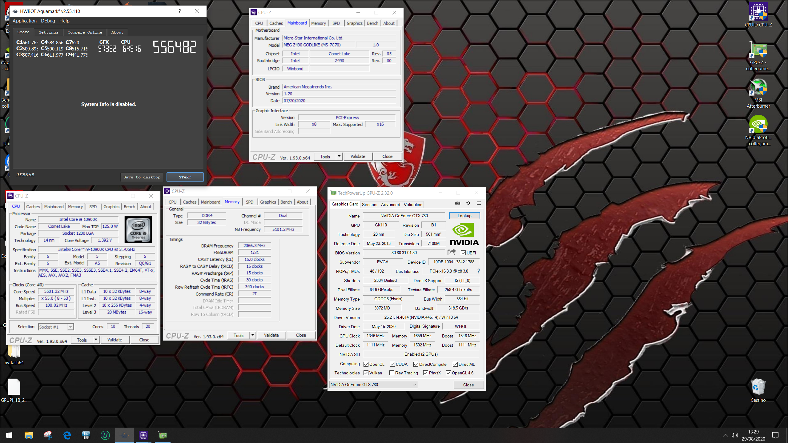Toggle the PhysX checkbox
Screen dimensions: 788x443
point(426,373)
